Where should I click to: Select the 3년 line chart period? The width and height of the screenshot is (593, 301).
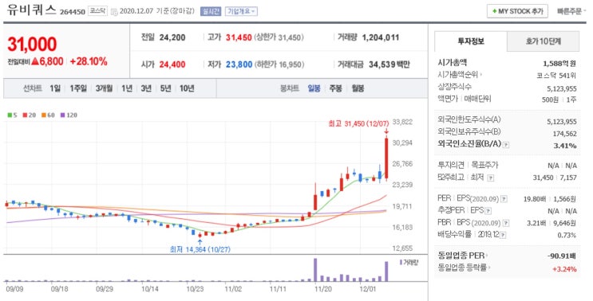point(146,88)
